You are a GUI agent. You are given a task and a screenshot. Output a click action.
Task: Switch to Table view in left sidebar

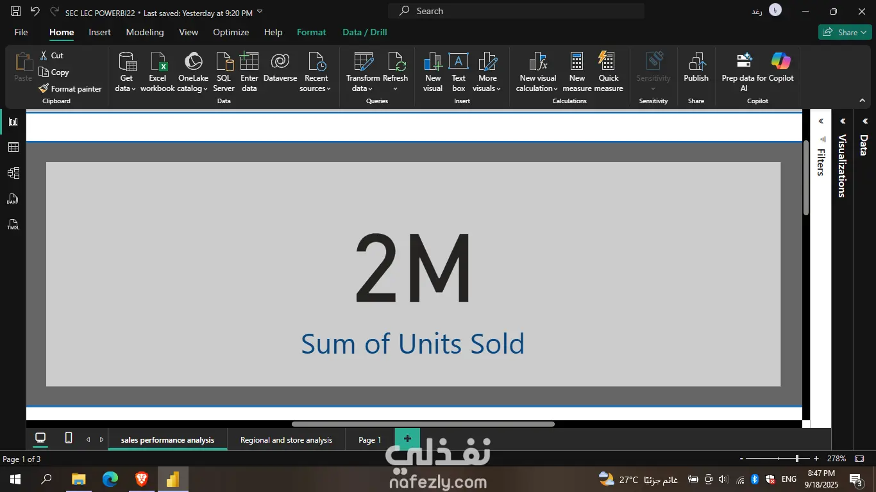[x=13, y=147]
